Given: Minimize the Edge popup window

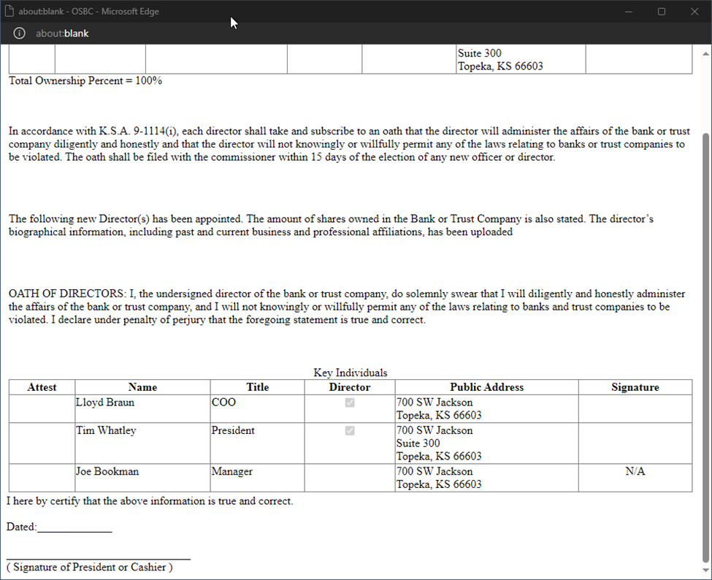Looking at the screenshot, I should click(628, 12).
